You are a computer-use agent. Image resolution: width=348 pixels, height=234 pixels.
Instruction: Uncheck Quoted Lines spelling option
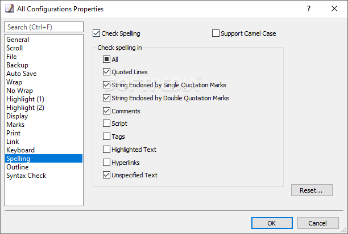(106, 72)
